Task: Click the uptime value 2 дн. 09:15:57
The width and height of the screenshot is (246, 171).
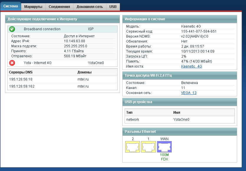Action: pyautogui.click(x=192, y=46)
